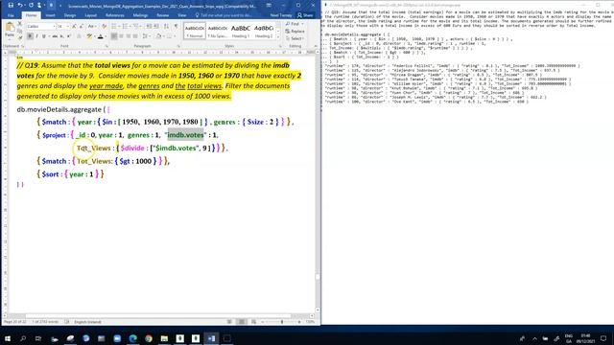This screenshot has width=614, height=345.
Task: Switch to Web Layout view in status bar
Action: pos(253,322)
